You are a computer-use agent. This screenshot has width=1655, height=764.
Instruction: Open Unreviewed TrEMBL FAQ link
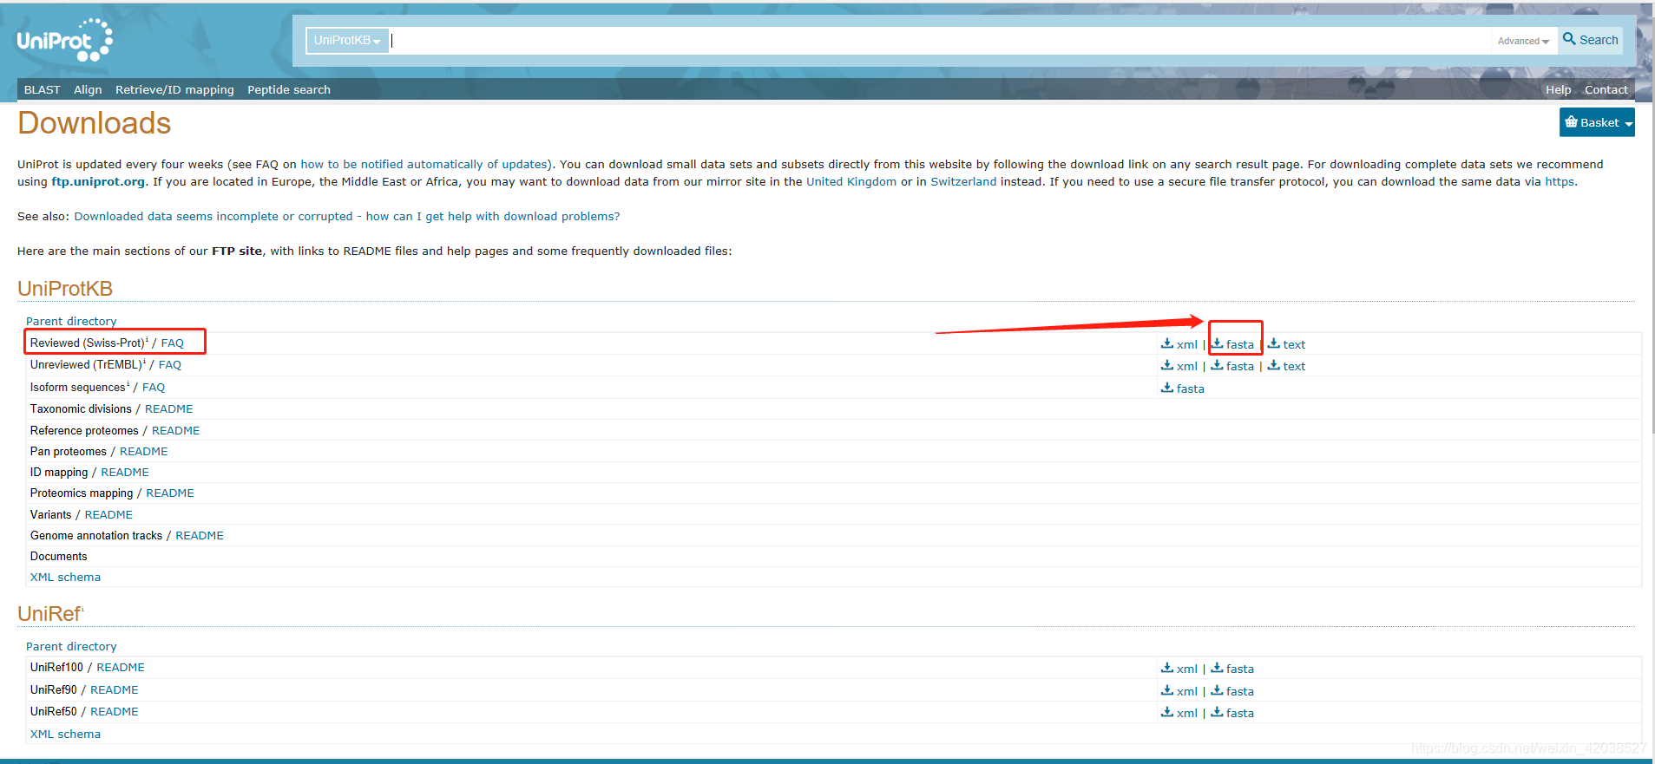(x=170, y=365)
